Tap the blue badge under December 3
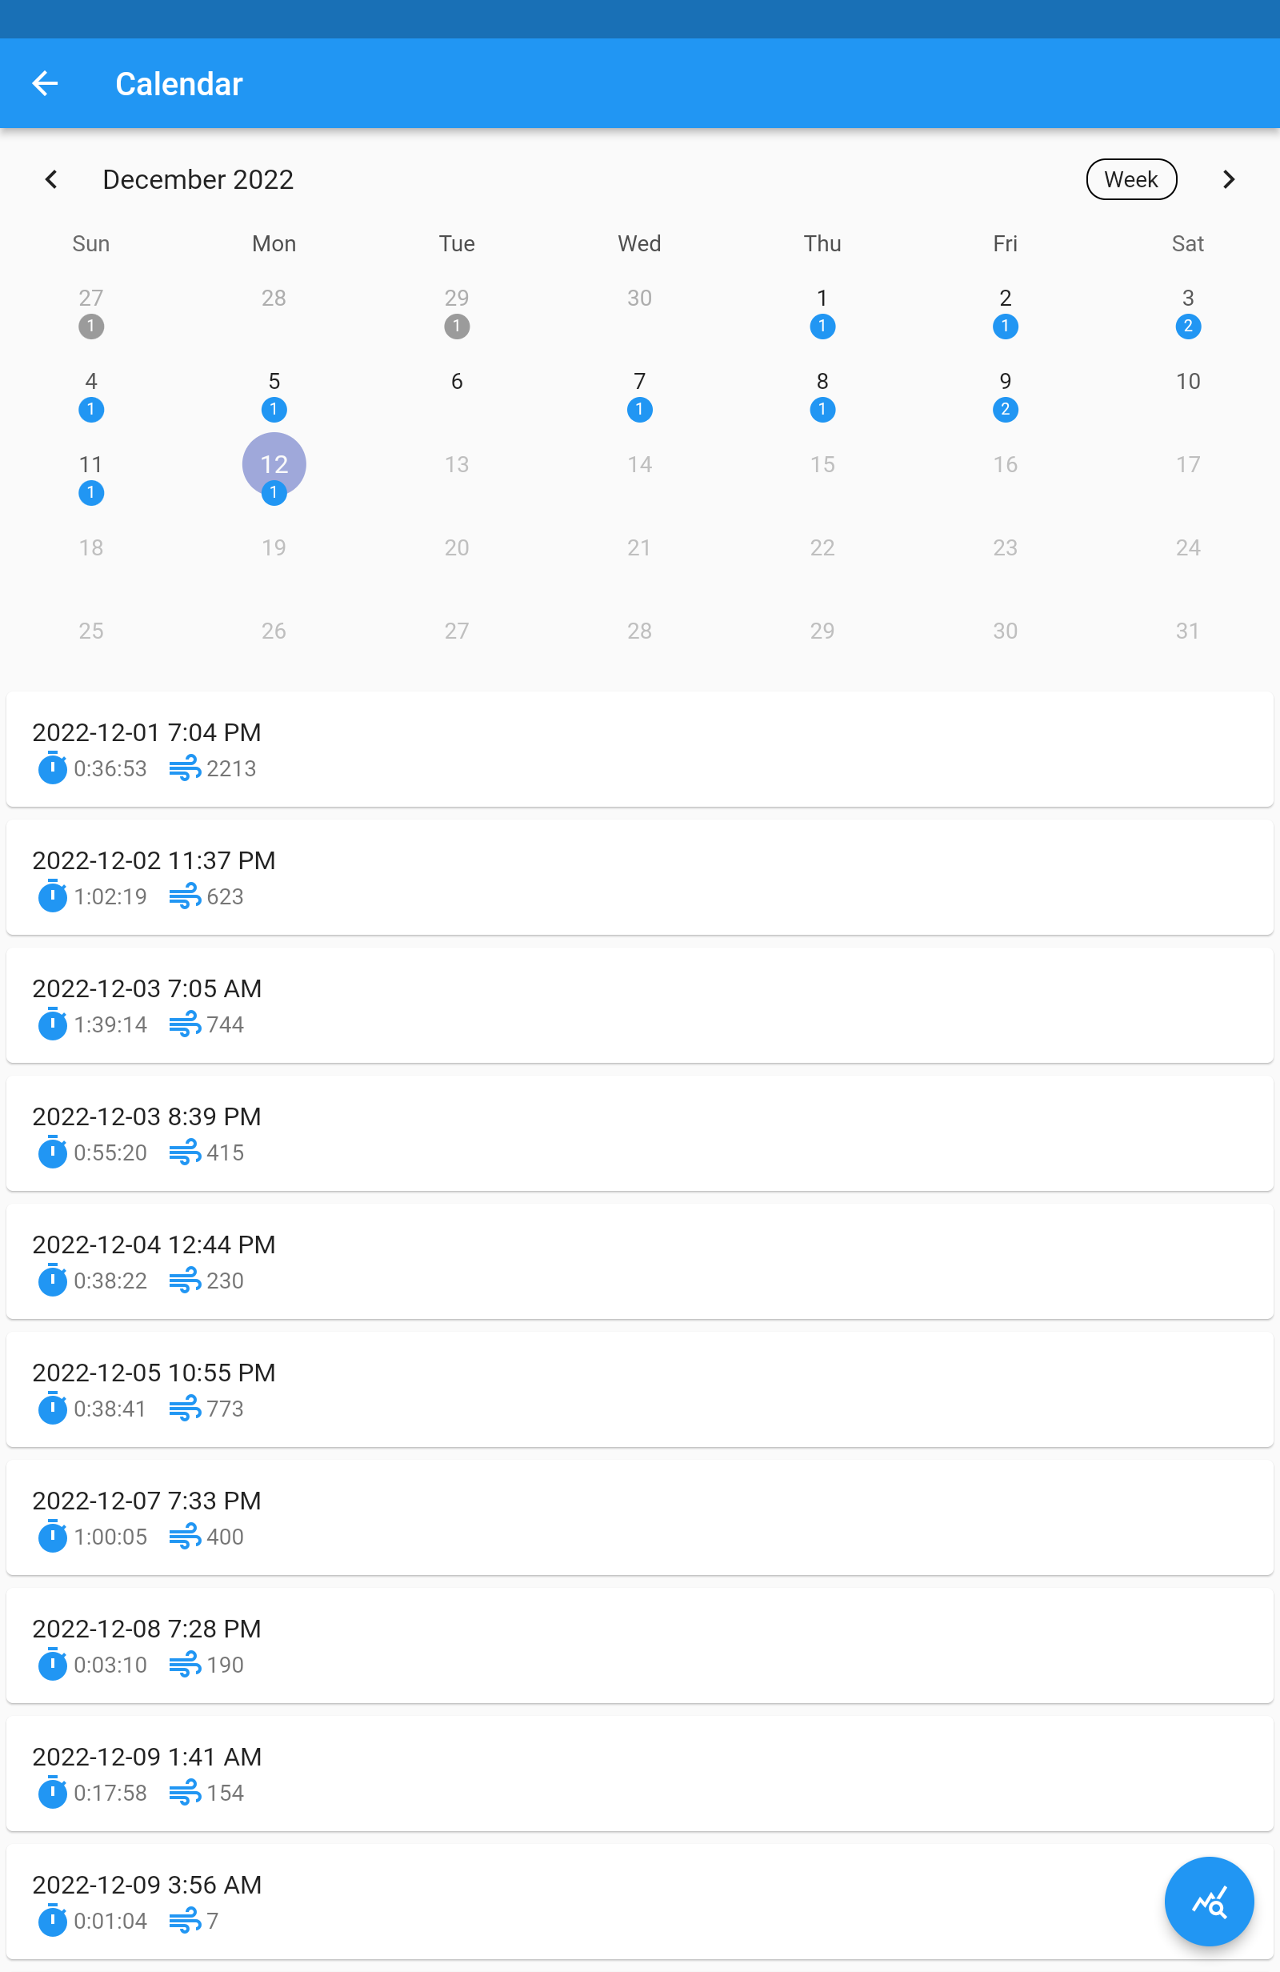Screen dimensions: 1280x1972 (x=1187, y=327)
